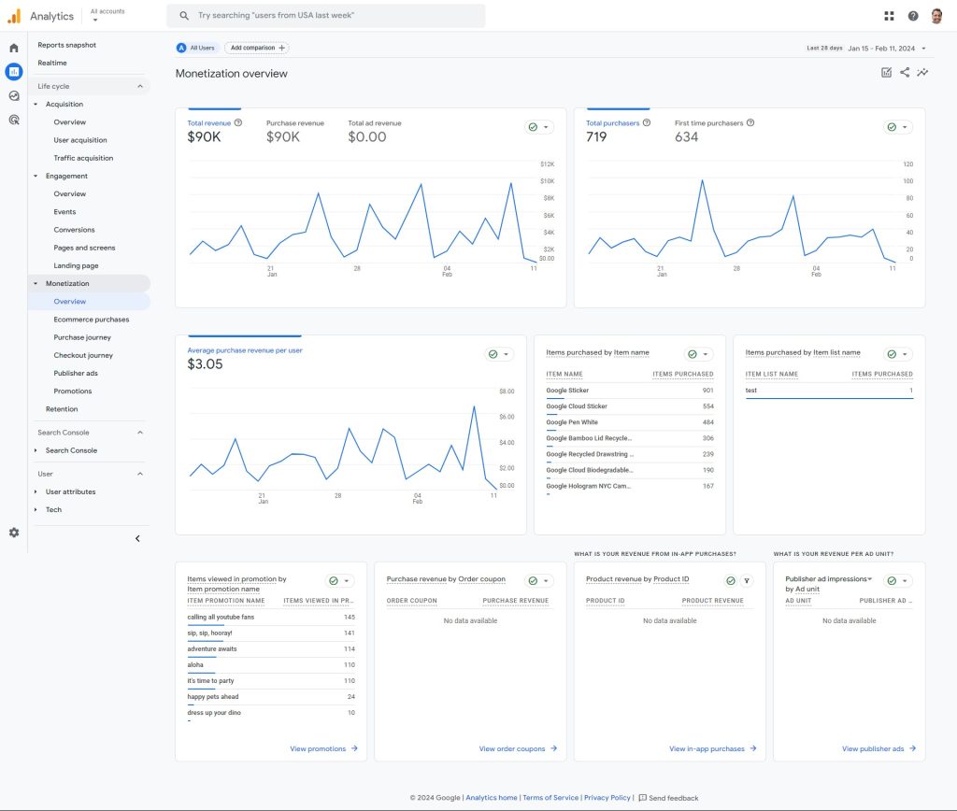The width and height of the screenshot is (957, 811).
Task: Click the Share this report icon
Action: pyautogui.click(x=905, y=73)
